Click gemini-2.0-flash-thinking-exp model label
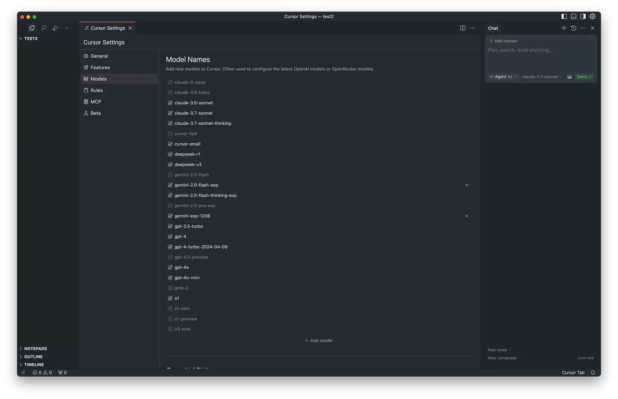This screenshot has width=618, height=399. tap(205, 195)
